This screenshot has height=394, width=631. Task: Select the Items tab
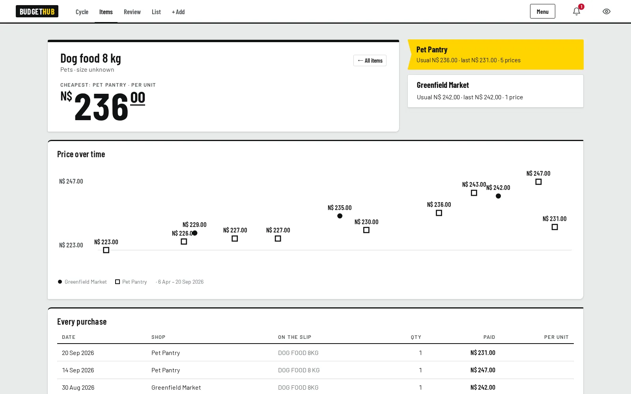[106, 12]
